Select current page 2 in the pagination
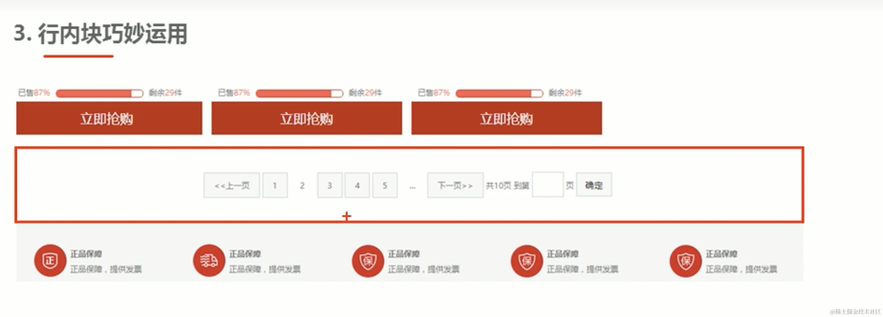This screenshot has height=317, width=883. click(x=302, y=185)
